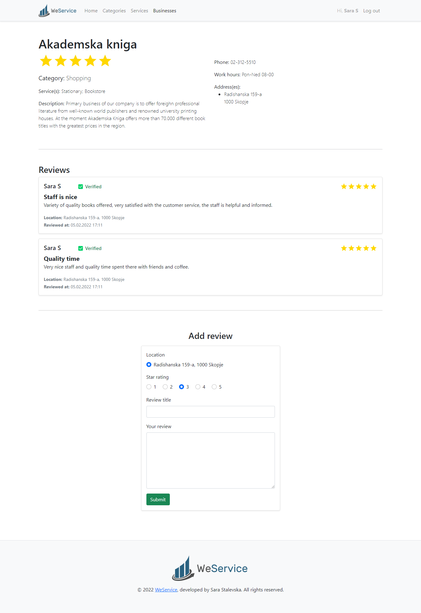Click the star rating on 'Quality time' review
The width and height of the screenshot is (421, 613).
(358, 248)
